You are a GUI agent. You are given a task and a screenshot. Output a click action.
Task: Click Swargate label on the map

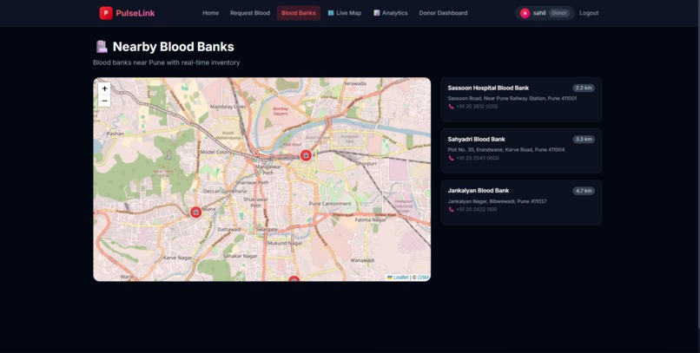(267, 229)
